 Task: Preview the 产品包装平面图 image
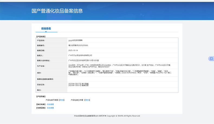coord(61,100)
